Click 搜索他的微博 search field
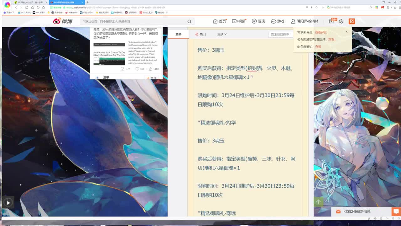The height and width of the screenshot is (226, 401). tap(281, 34)
